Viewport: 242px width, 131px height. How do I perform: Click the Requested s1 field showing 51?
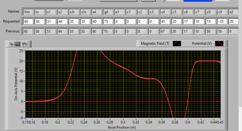(51, 21)
